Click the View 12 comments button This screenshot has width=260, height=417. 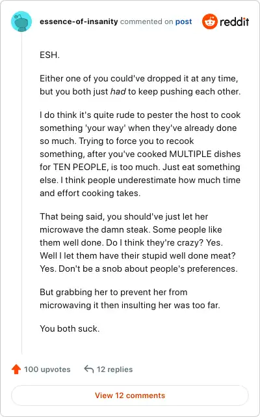click(x=130, y=395)
